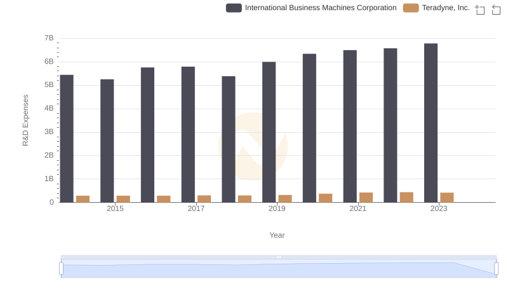
Task: Click the 3B y-axis label
Action: click(49, 132)
